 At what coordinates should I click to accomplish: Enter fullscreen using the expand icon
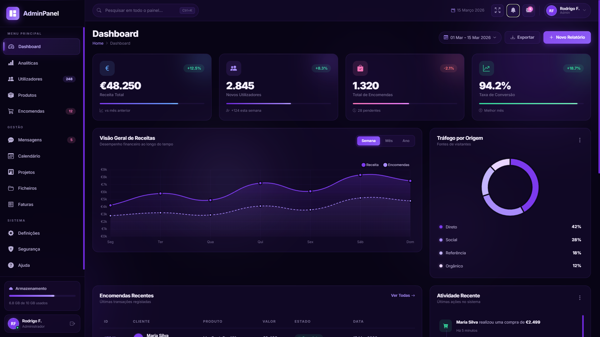497,10
